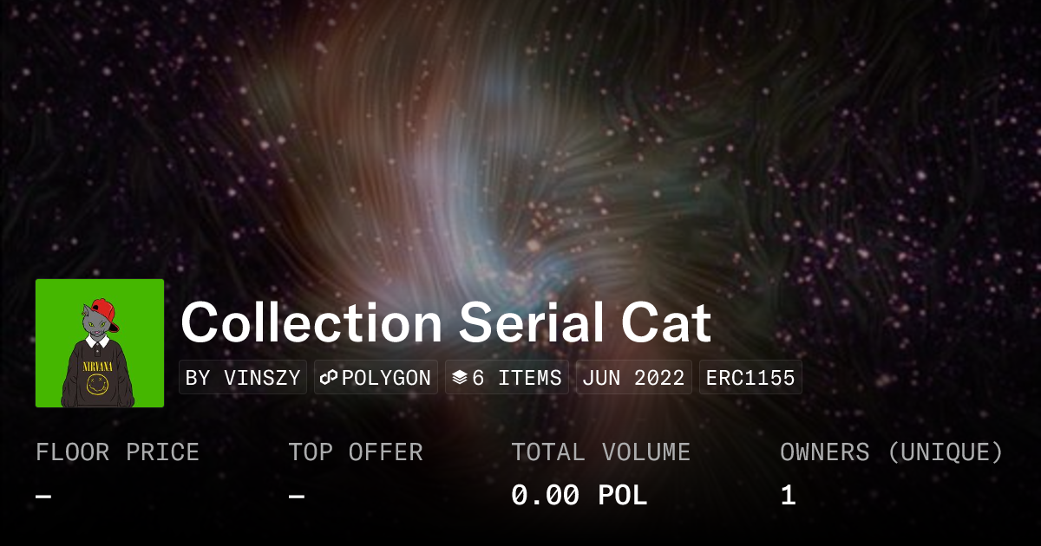1041x546 pixels.
Task: Select the ERC1155 token standard badge
Action: pos(750,378)
